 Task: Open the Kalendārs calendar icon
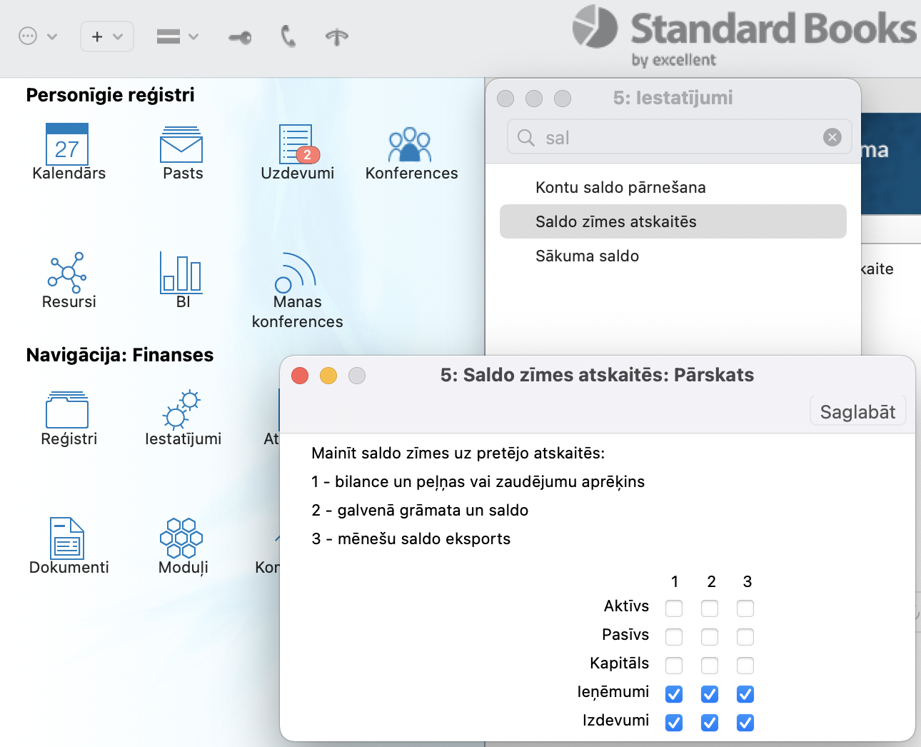67,145
